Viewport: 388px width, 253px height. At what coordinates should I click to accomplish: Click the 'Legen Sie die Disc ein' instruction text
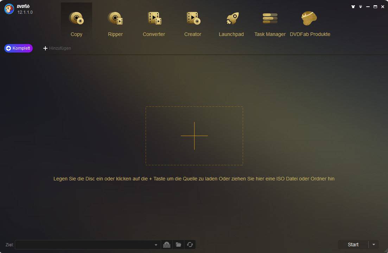(194, 179)
